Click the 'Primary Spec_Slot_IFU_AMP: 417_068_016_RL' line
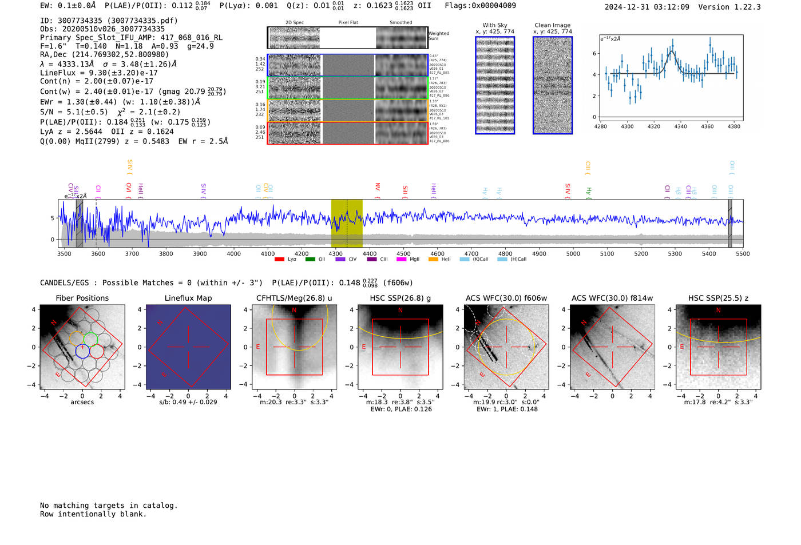Screen dimensions: 801x545 131,38
